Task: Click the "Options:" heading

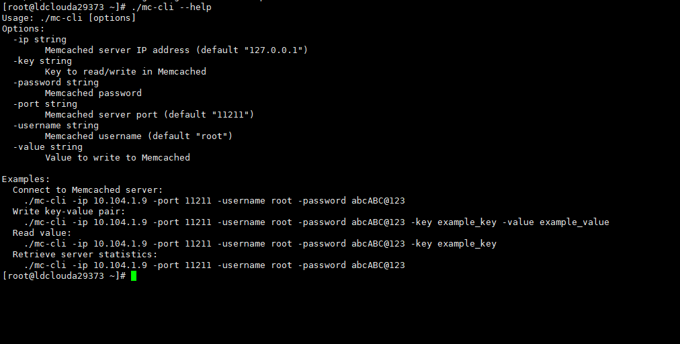Action: [x=24, y=28]
